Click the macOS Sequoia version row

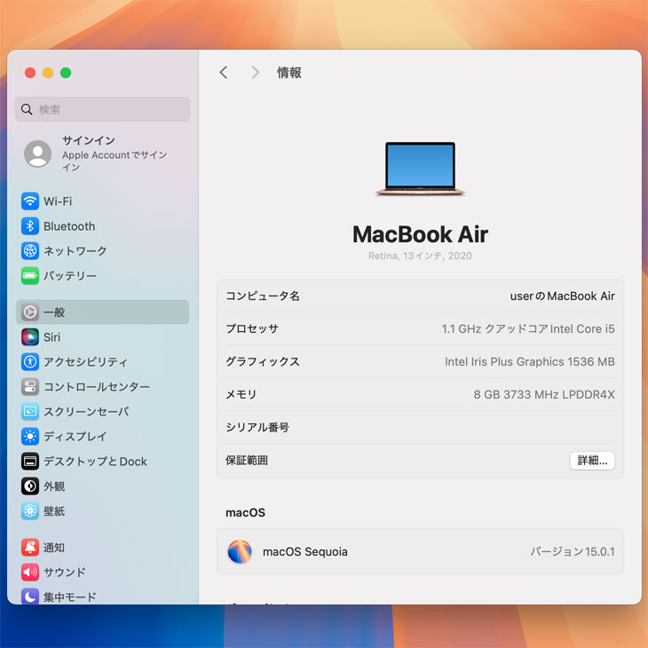pyautogui.click(x=420, y=551)
